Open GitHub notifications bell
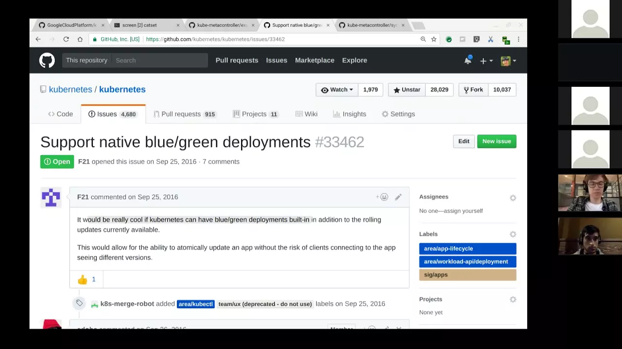This screenshot has width=622, height=349. [x=467, y=60]
